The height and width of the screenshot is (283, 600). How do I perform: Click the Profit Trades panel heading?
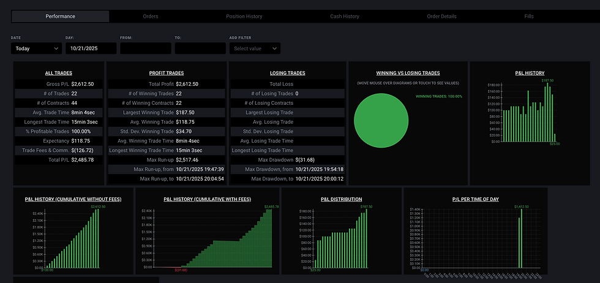167,73
